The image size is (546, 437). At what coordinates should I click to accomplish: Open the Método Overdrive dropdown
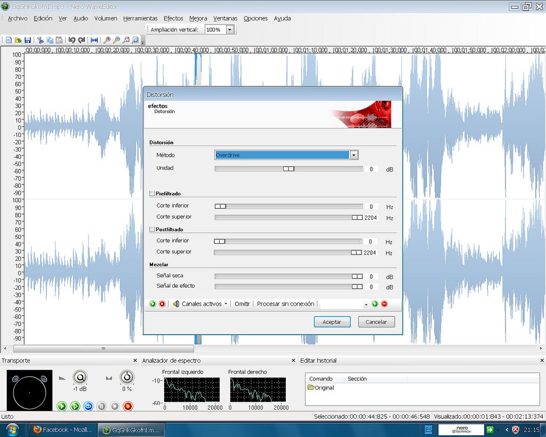click(354, 155)
